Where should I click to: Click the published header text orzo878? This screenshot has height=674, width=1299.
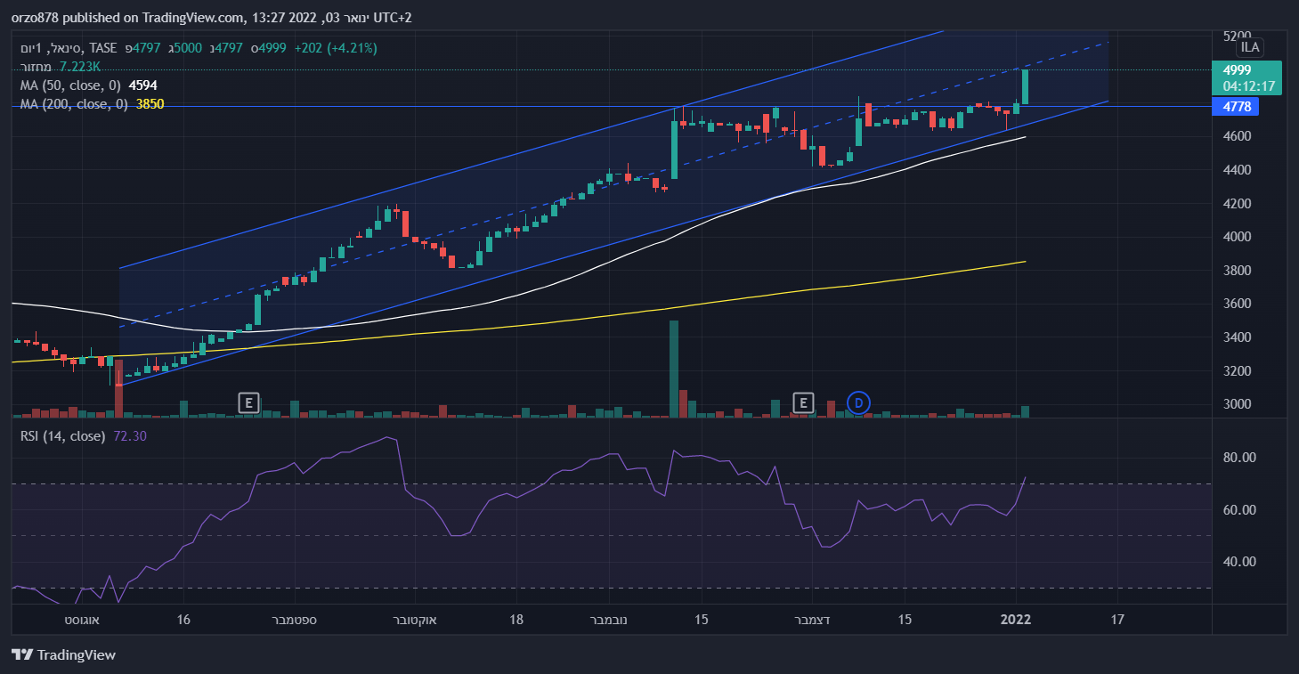point(34,18)
